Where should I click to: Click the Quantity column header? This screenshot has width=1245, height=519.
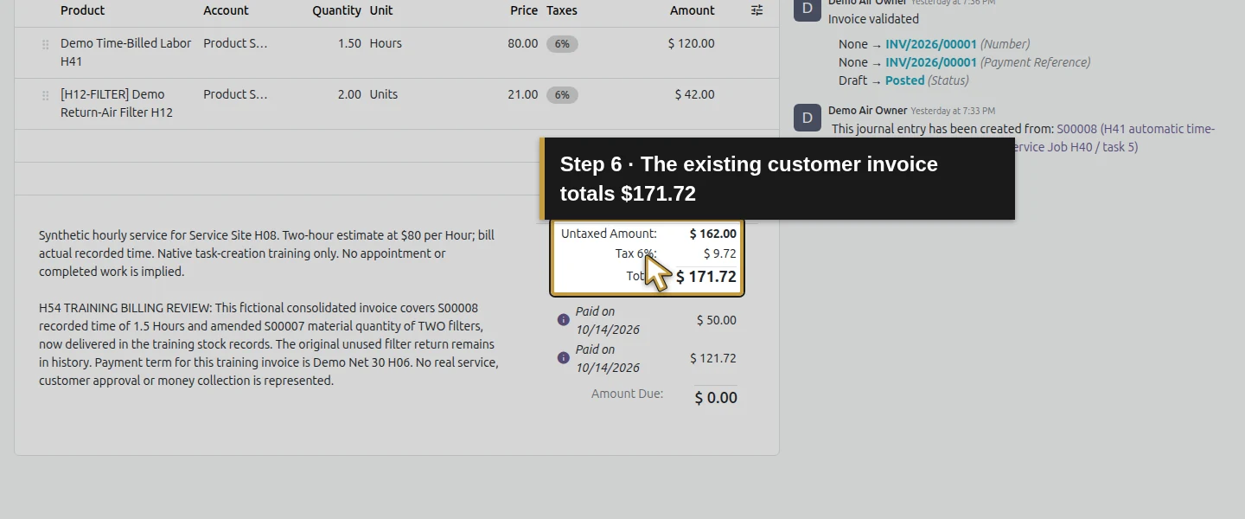point(336,10)
